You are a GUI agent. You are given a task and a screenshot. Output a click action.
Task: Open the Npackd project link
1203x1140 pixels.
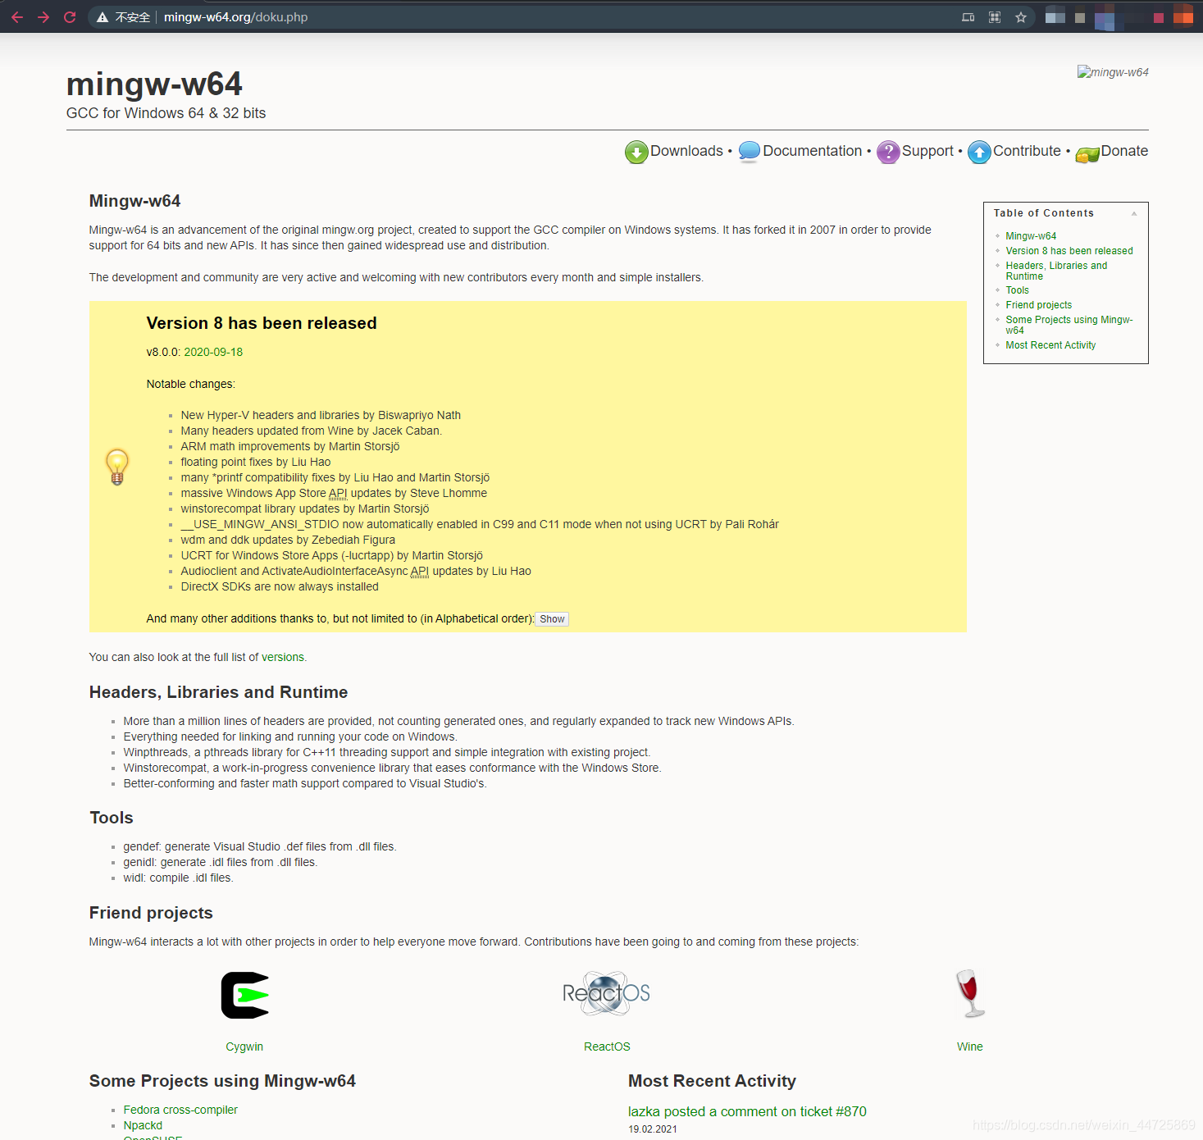[x=143, y=1125]
